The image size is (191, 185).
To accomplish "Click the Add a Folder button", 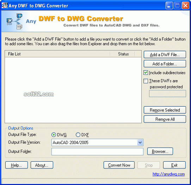I will click(x=165, y=64).
